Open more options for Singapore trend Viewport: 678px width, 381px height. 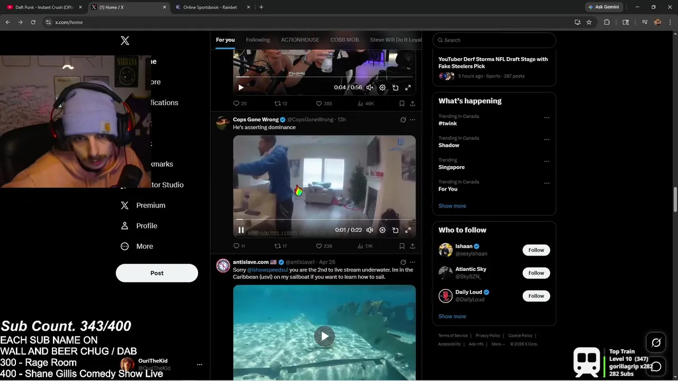pyautogui.click(x=547, y=161)
